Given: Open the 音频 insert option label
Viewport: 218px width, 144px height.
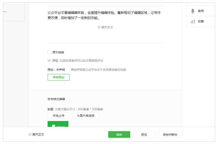Looking at the screenshot, I should (201, 11).
